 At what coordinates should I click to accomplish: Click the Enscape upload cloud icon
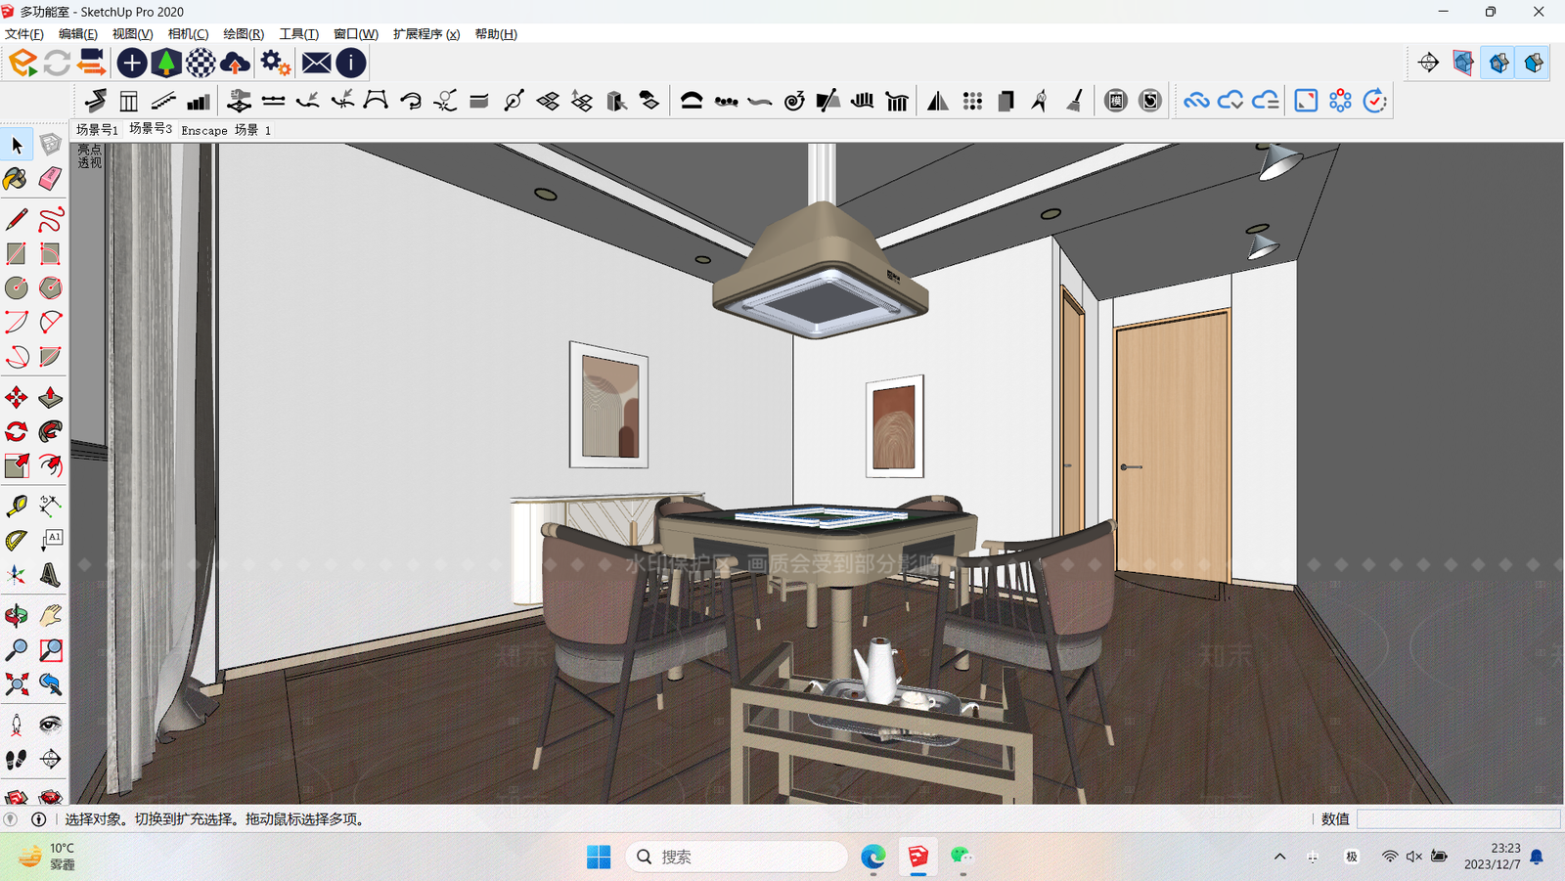click(235, 63)
